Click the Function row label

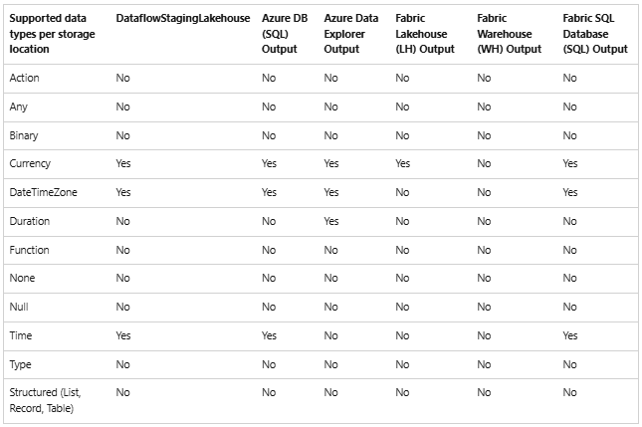[30, 250]
